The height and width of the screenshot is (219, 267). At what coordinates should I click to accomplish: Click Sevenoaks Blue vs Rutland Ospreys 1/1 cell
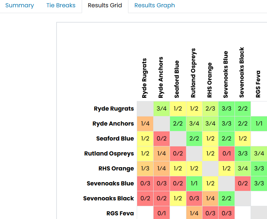point(193,183)
